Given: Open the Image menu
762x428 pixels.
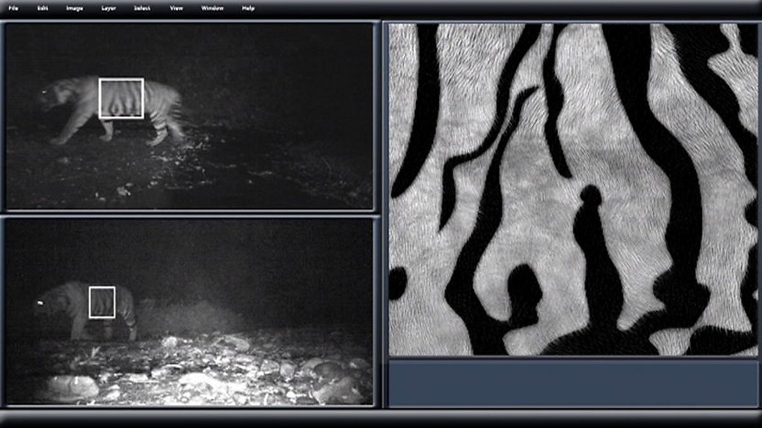Looking at the screenshot, I should [74, 8].
